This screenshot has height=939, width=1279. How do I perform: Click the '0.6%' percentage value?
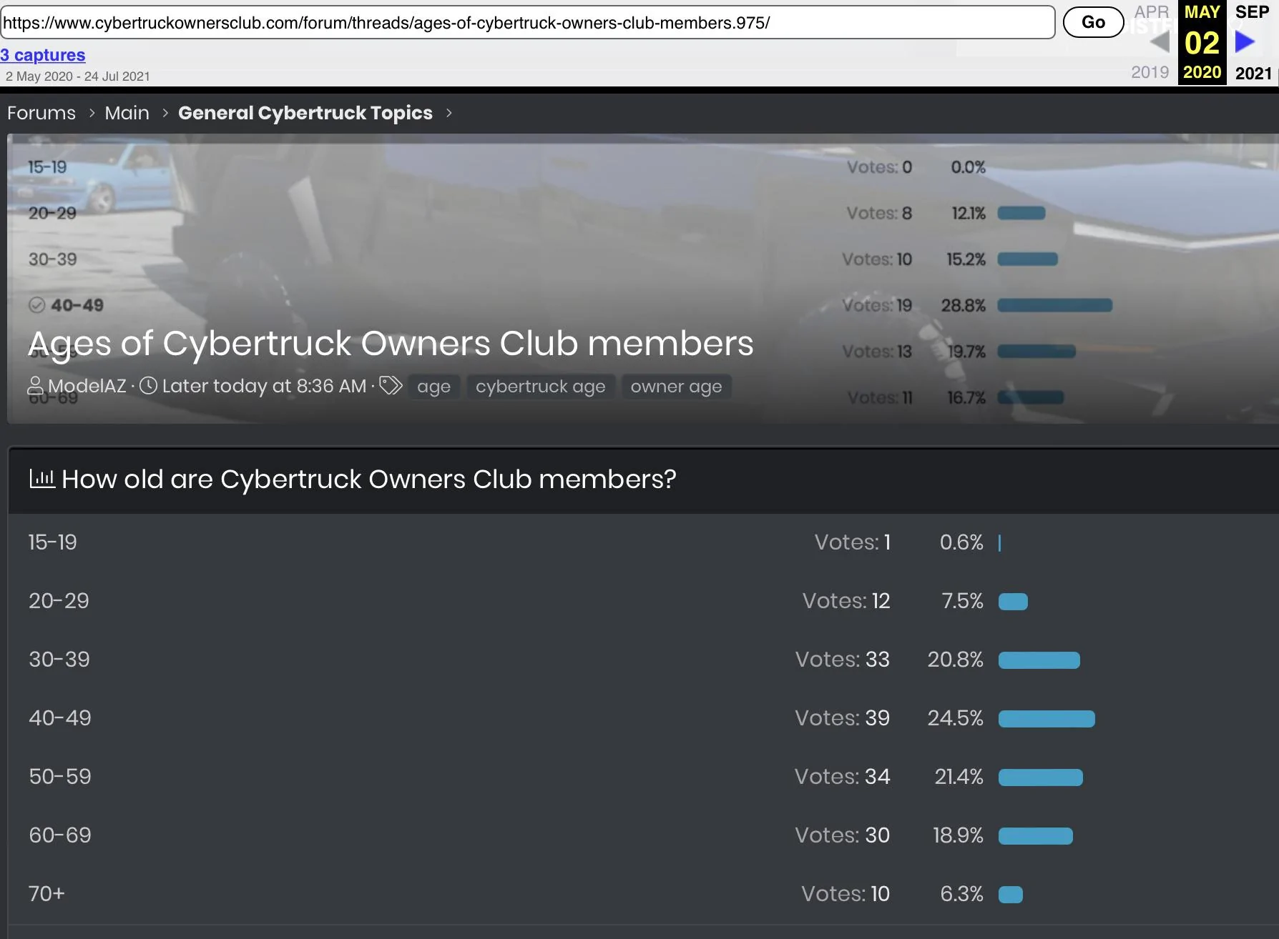click(961, 542)
